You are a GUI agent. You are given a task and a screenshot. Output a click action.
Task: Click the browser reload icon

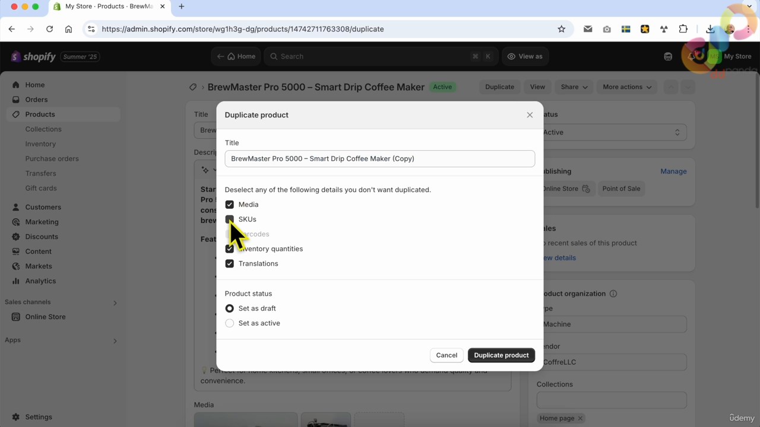coord(49,29)
